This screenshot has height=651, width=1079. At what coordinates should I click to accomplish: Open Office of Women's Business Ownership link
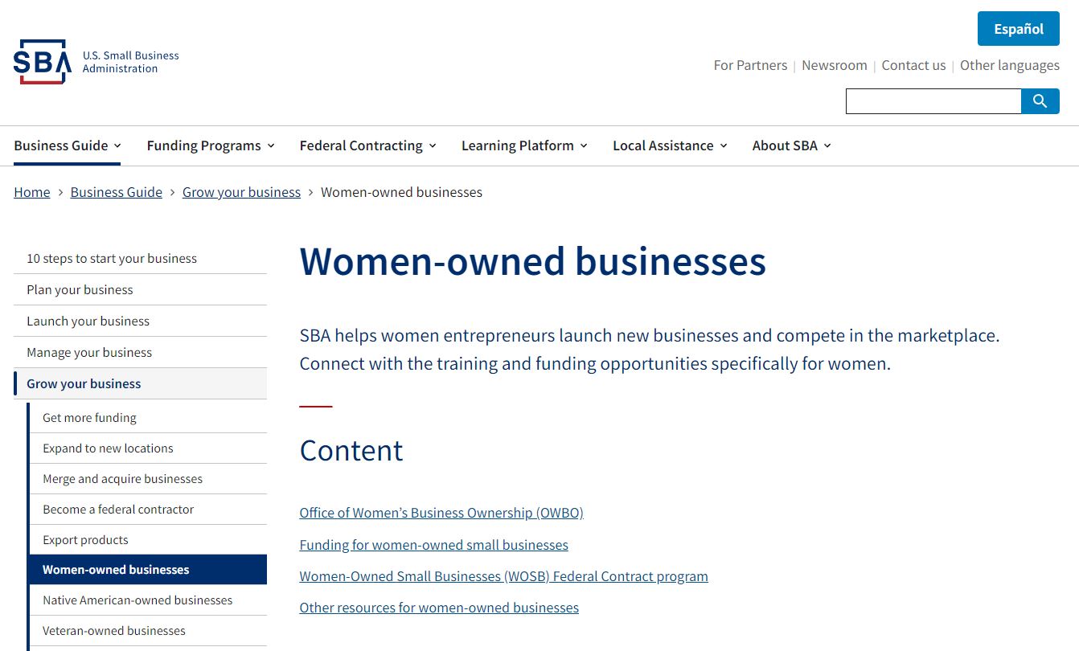coord(441,513)
